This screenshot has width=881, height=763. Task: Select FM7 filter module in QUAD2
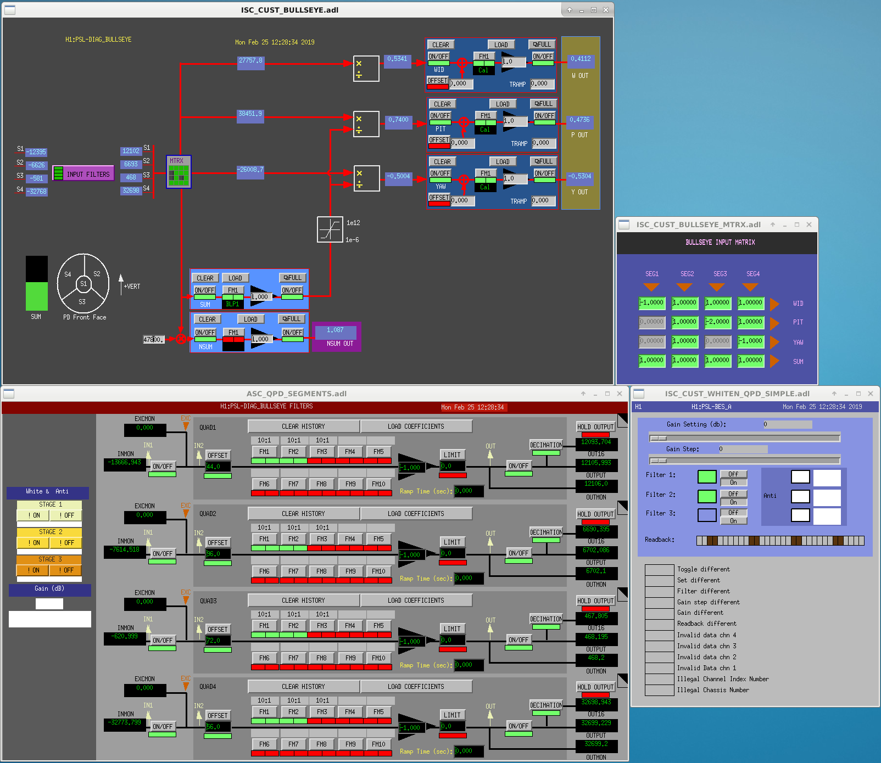293,571
